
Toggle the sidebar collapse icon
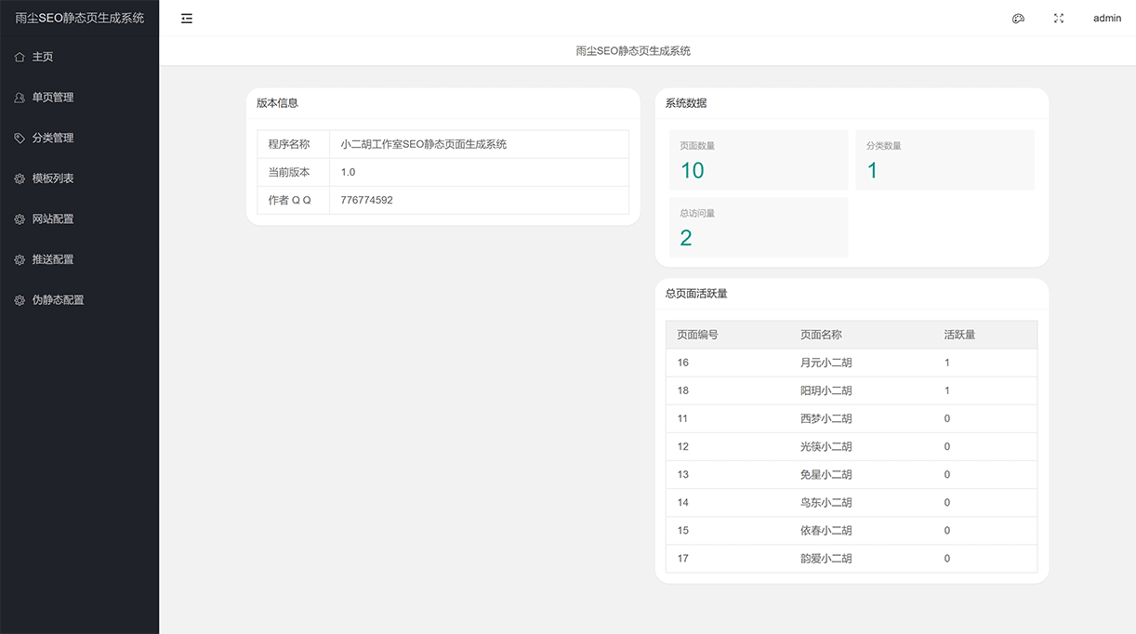(x=186, y=18)
